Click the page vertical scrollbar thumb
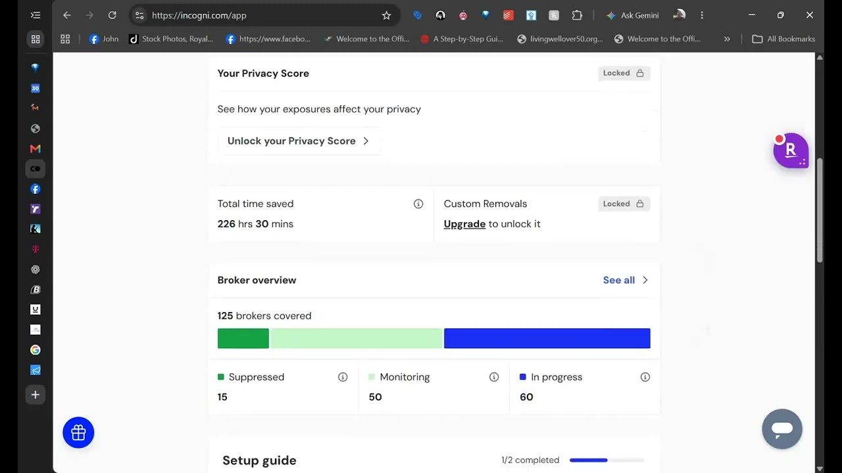The image size is (842, 473). [x=820, y=210]
